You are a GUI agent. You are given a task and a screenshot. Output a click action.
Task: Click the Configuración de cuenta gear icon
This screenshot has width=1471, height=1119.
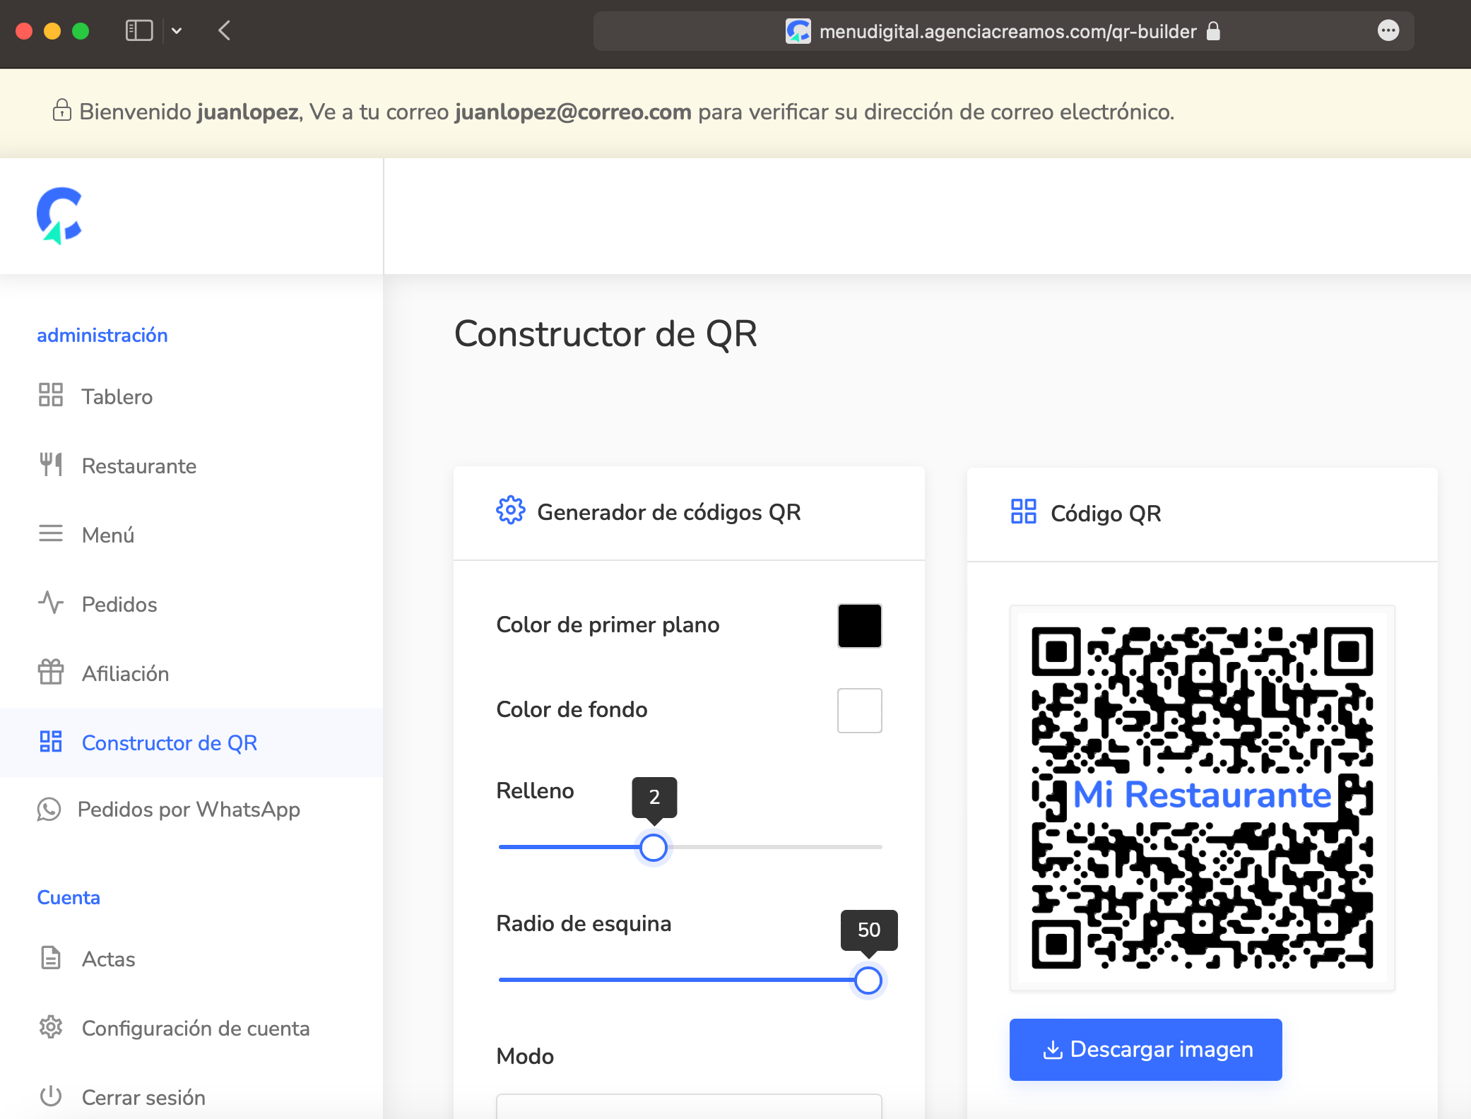point(51,1026)
